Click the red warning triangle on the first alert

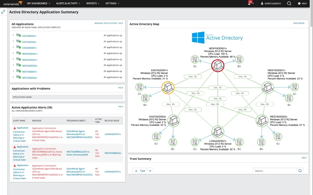pos(14,128)
